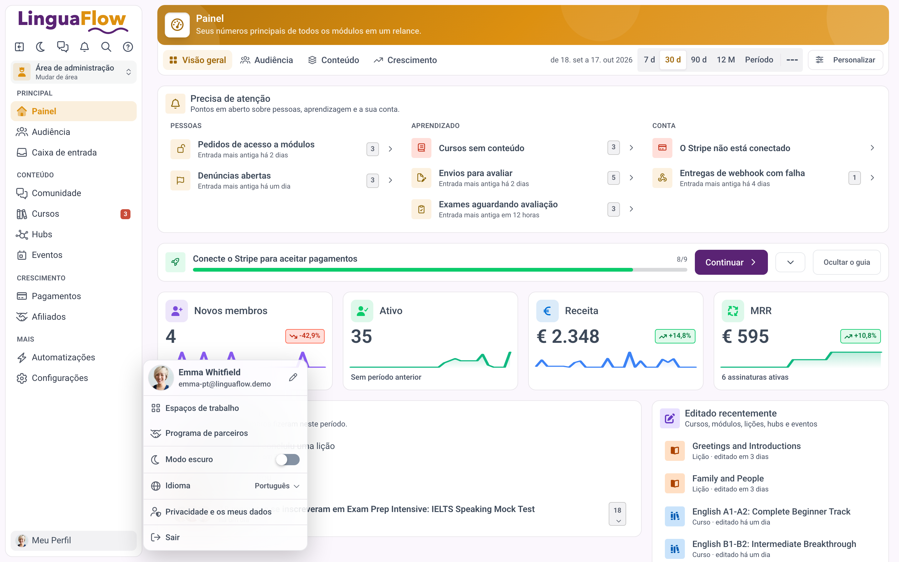Click the MRR recurring arrows icon

click(x=733, y=311)
